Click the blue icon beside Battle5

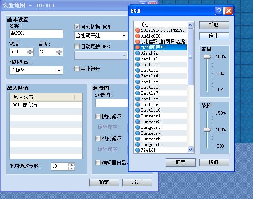(138, 82)
